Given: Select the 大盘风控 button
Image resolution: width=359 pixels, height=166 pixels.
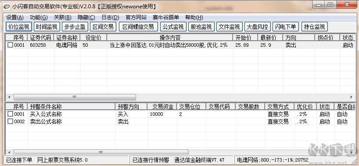Looking at the screenshot, I should (257, 27).
